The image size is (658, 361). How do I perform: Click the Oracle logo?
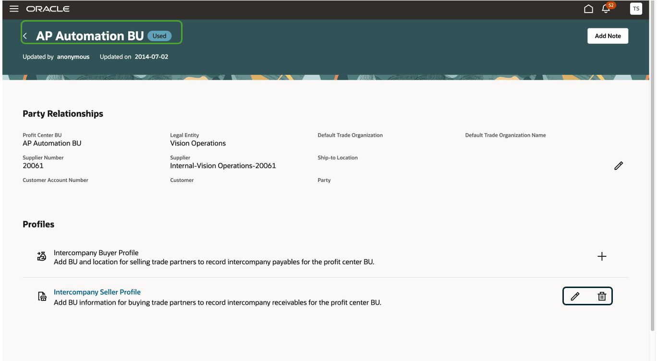(x=48, y=9)
